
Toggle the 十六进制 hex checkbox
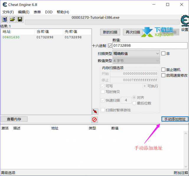[x=110, y=46]
